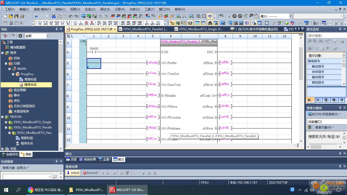
Task: Delete vertical line with cF10 icon
Action: click(92, 23)
